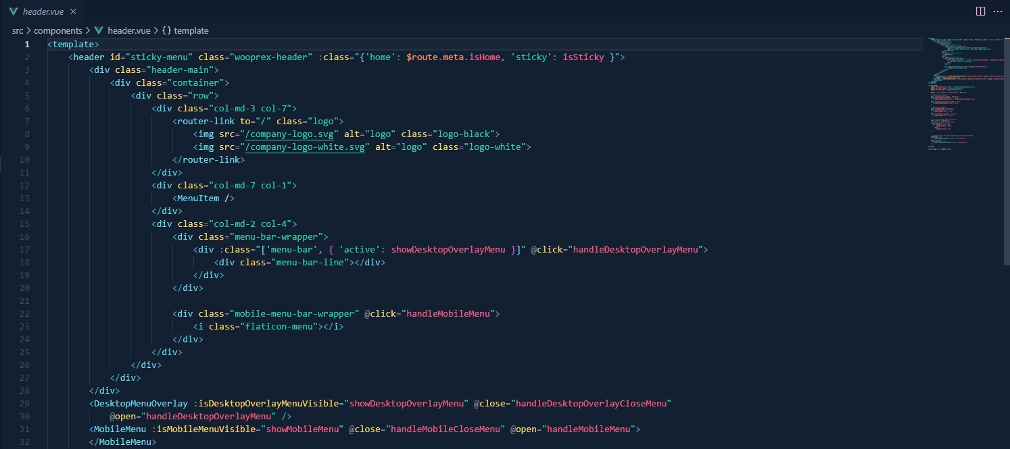Select the header.vue tab

point(42,11)
